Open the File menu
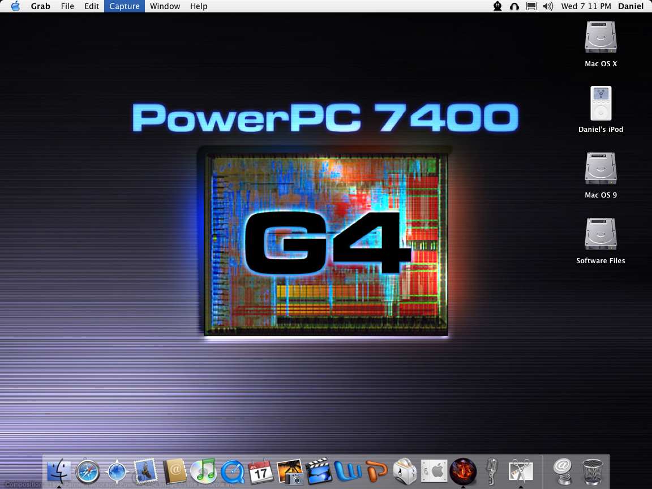The width and height of the screenshot is (652, 489). point(67,6)
